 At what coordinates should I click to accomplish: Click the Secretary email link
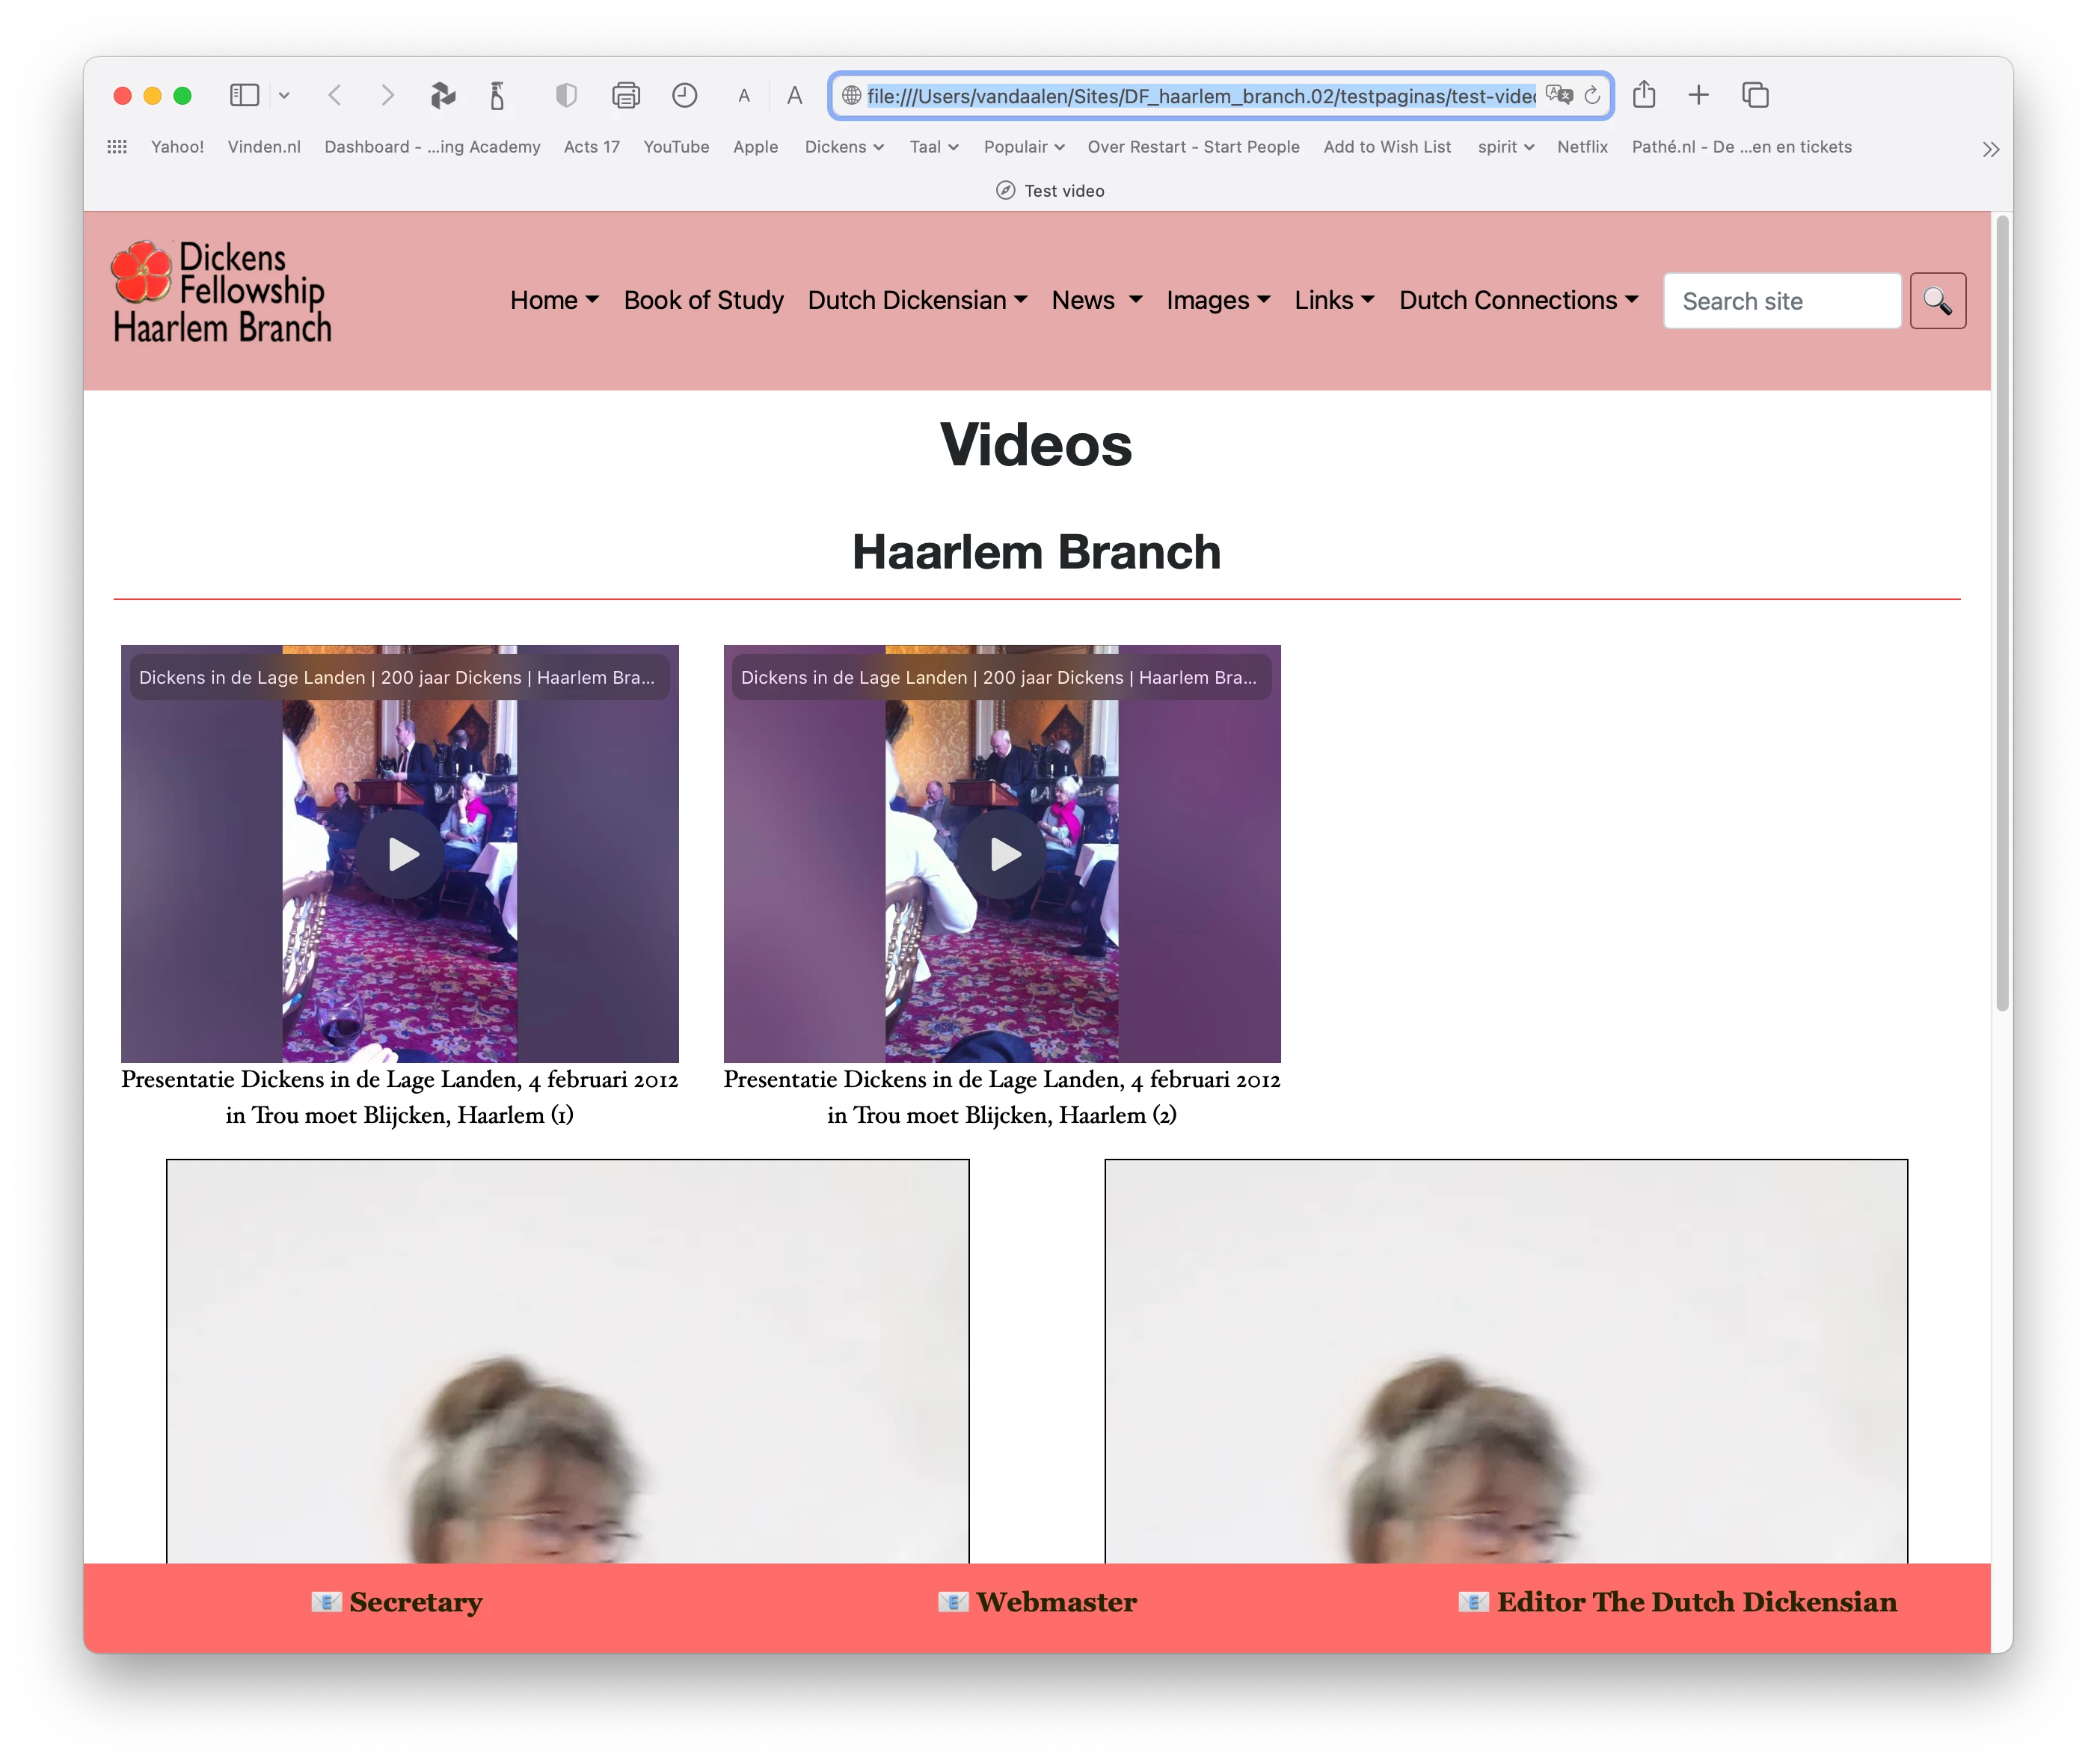415,1602
